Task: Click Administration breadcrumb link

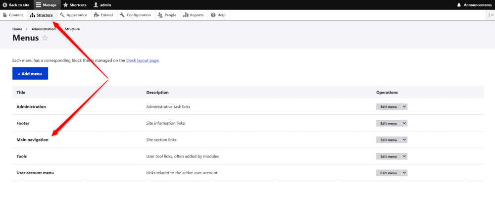Action: [x=43, y=29]
